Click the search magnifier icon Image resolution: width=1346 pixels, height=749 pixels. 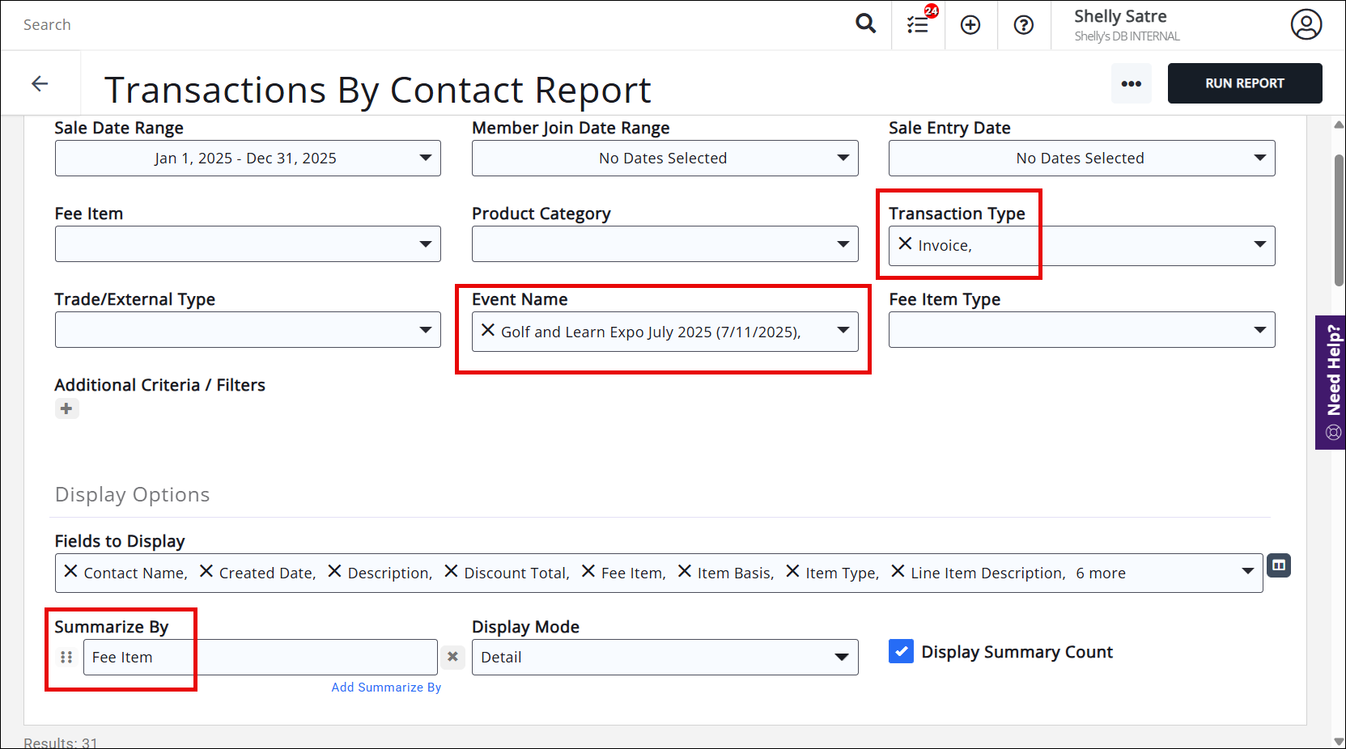pyautogui.click(x=865, y=24)
